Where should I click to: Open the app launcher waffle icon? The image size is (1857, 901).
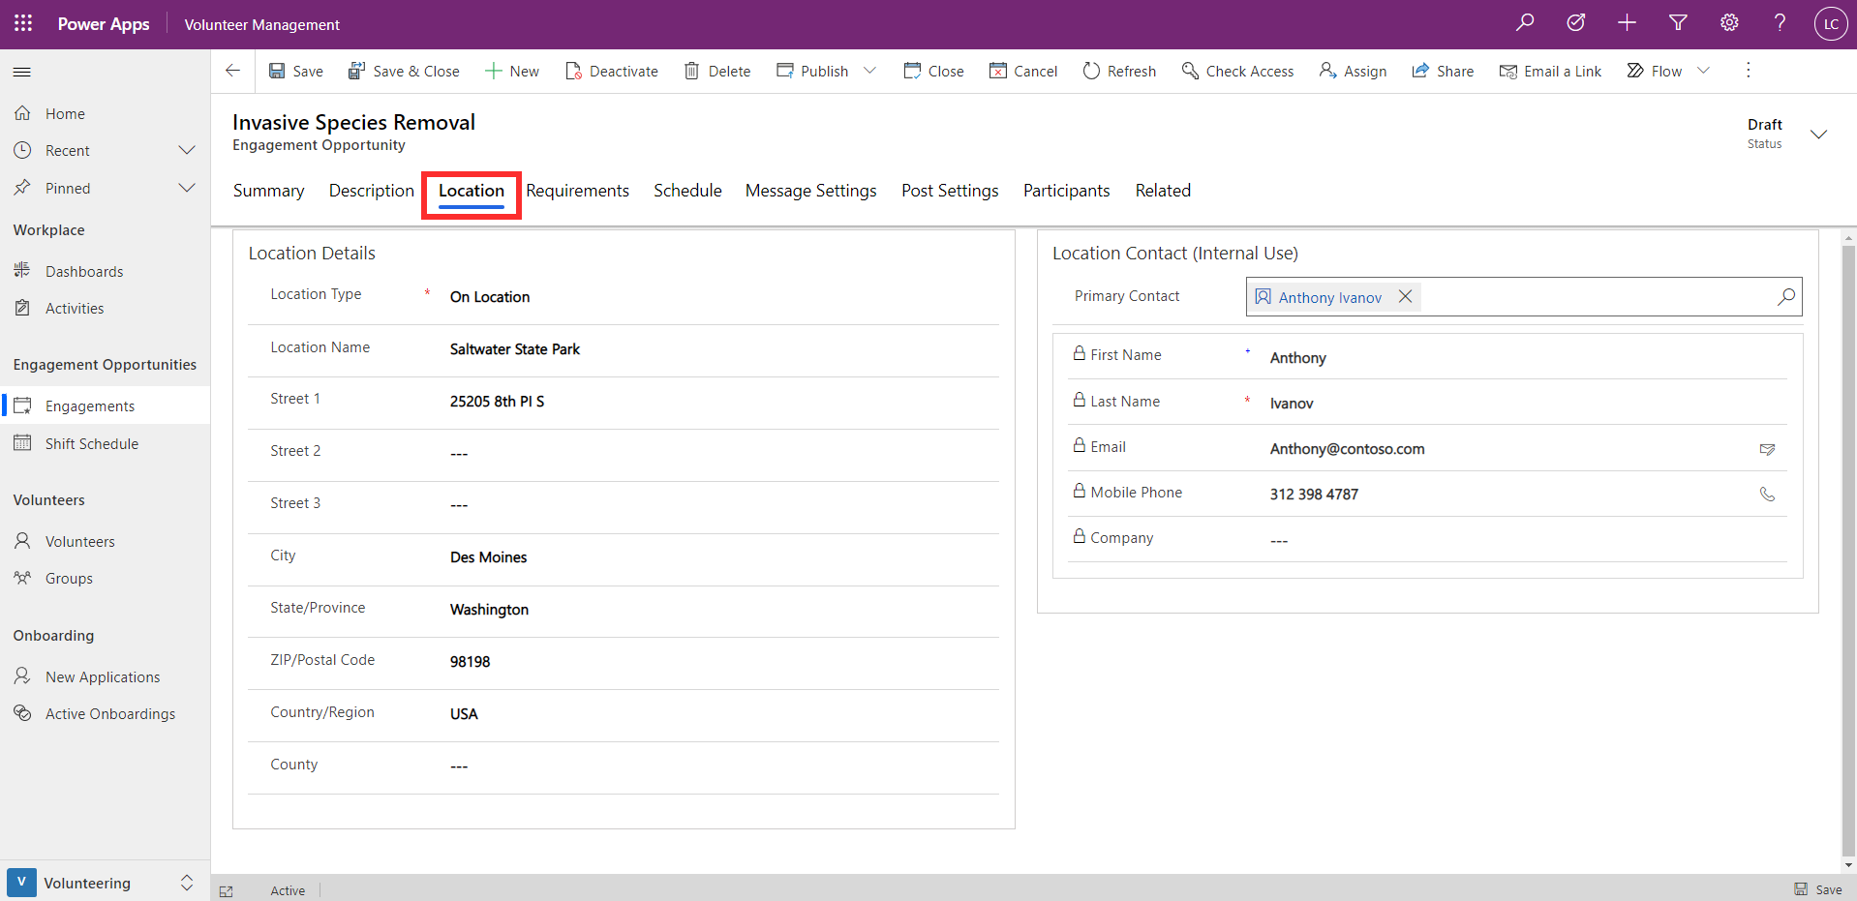23,23
